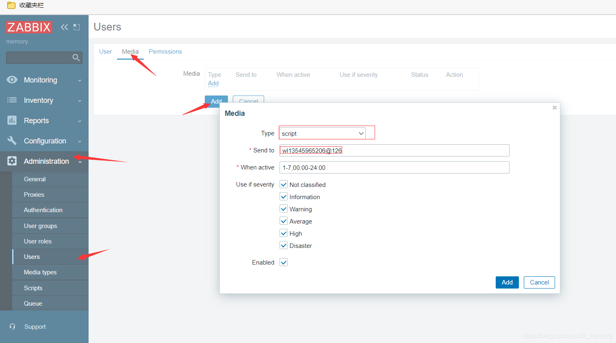
Task: Collapse the Administration menu chevron
Action: click(80, 162)
